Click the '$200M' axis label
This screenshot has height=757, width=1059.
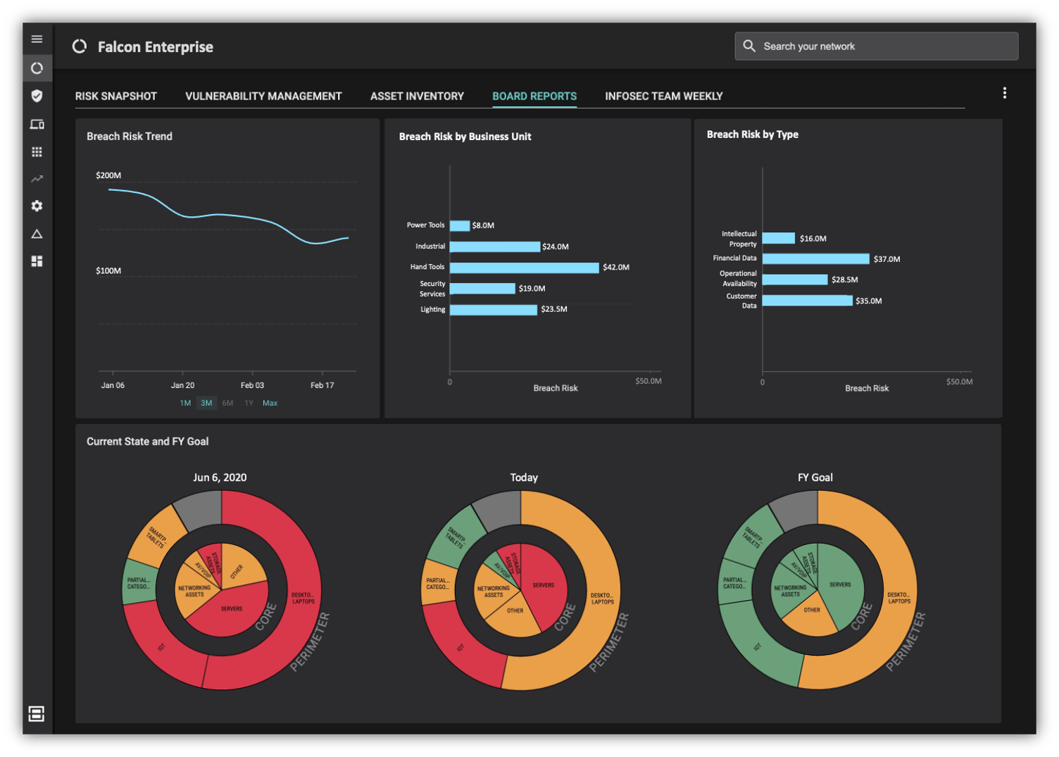(x=108, y=175)
